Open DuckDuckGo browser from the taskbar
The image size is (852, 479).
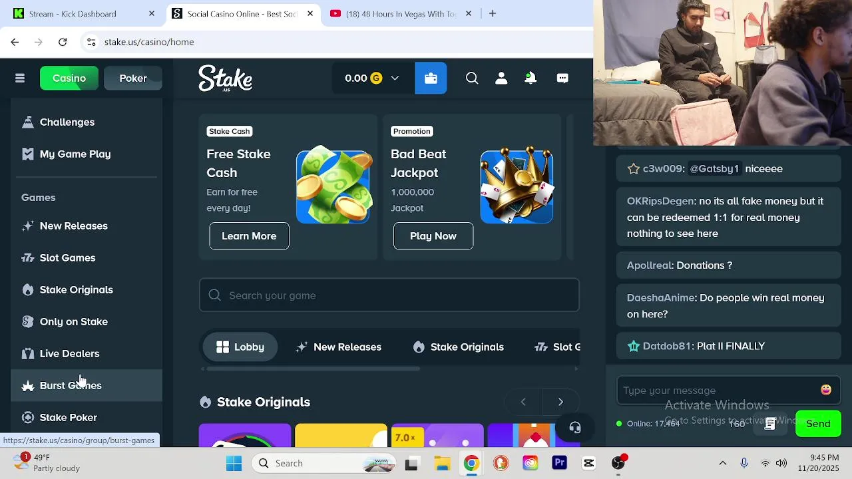(x=501, y=463)
